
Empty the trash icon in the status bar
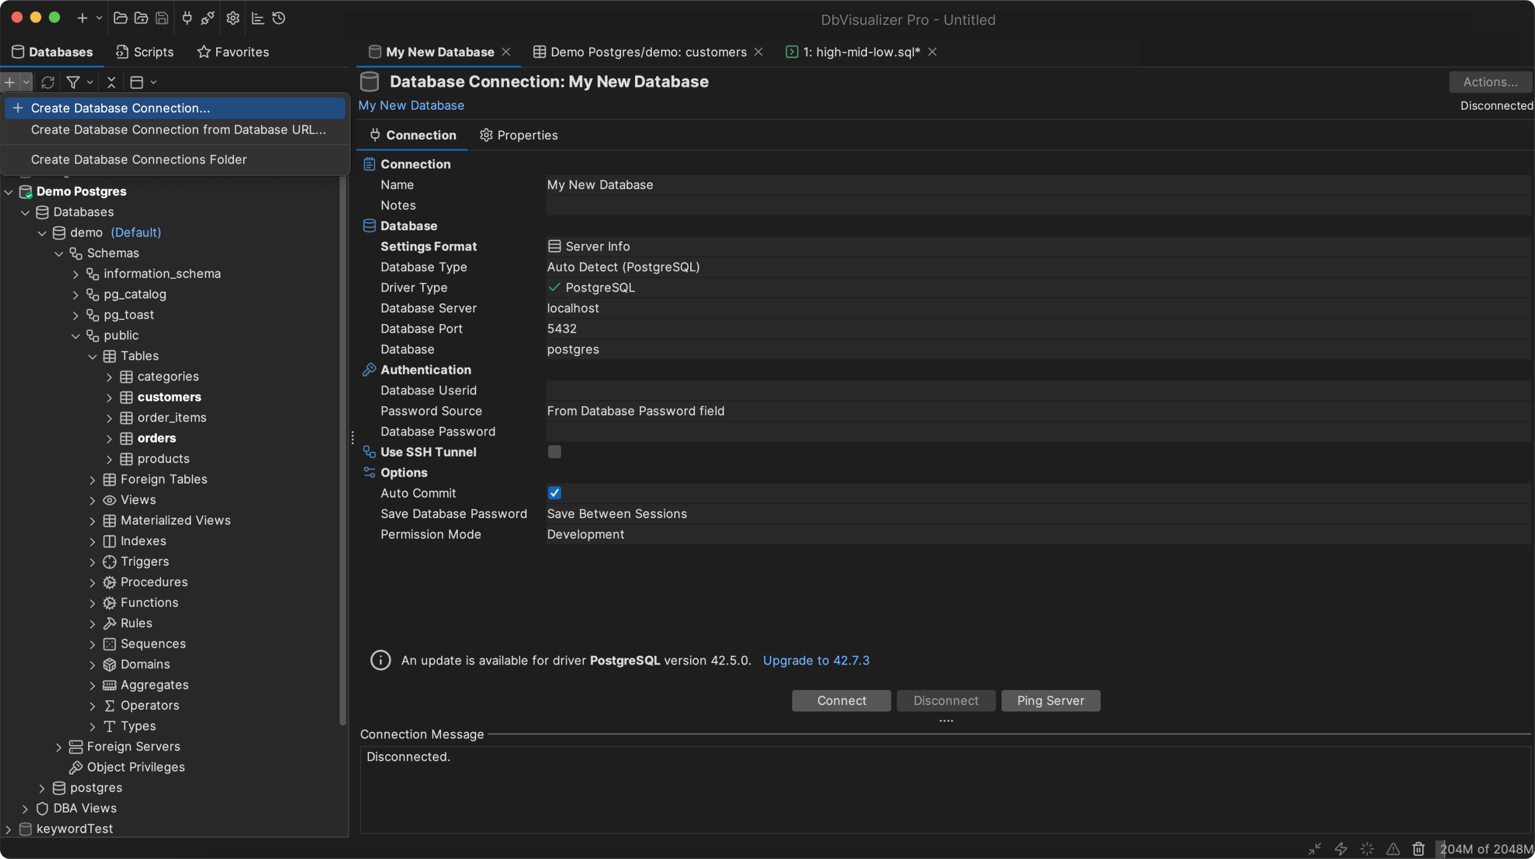(x=1418, y=849)
